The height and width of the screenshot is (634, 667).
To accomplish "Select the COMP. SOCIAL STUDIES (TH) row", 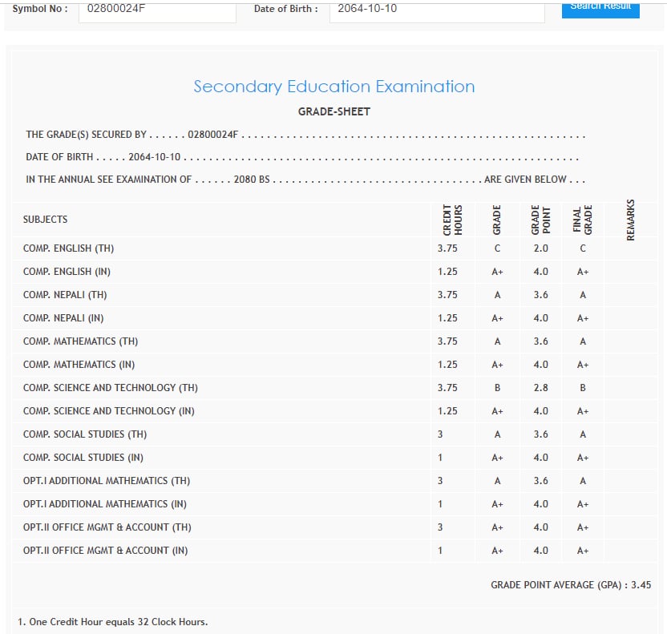I will click(x=85, y=434).
